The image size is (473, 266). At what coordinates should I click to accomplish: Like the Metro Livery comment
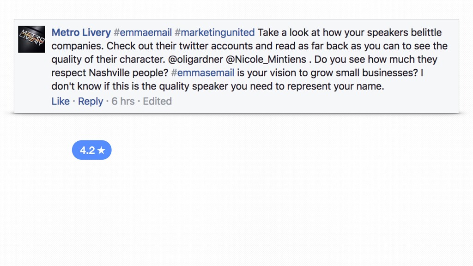click(61, 101)
